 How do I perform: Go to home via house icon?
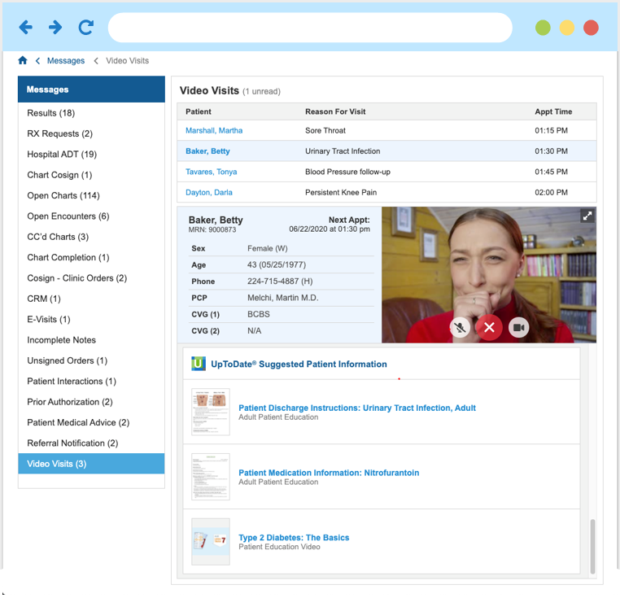tap(23, 61)
